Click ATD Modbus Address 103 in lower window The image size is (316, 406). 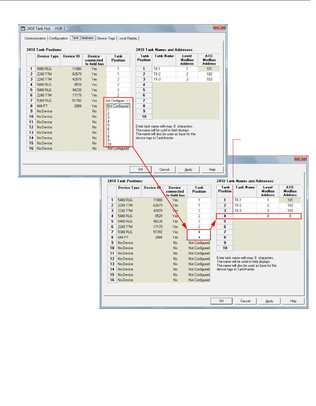(x=290, y=211)
